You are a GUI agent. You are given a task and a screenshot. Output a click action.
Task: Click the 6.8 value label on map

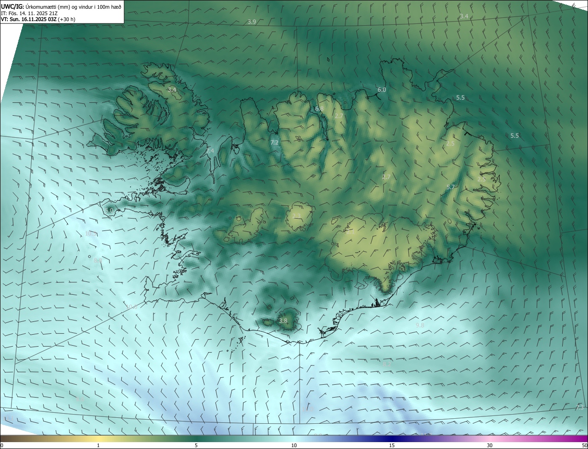coord(319,109)
